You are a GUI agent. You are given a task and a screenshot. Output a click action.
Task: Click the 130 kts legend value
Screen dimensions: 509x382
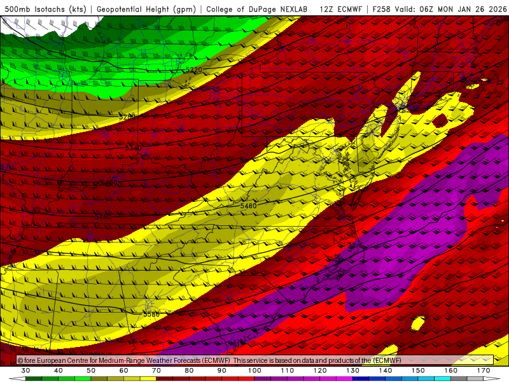(x=353, y=371)
